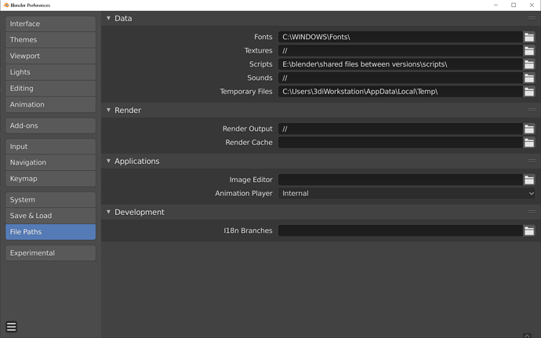Browse folder for Sounds path
541x338 pixels.
pos(529,78)
